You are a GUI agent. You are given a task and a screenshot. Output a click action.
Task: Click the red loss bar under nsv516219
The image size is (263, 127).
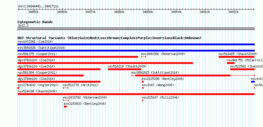click(124, 69)
